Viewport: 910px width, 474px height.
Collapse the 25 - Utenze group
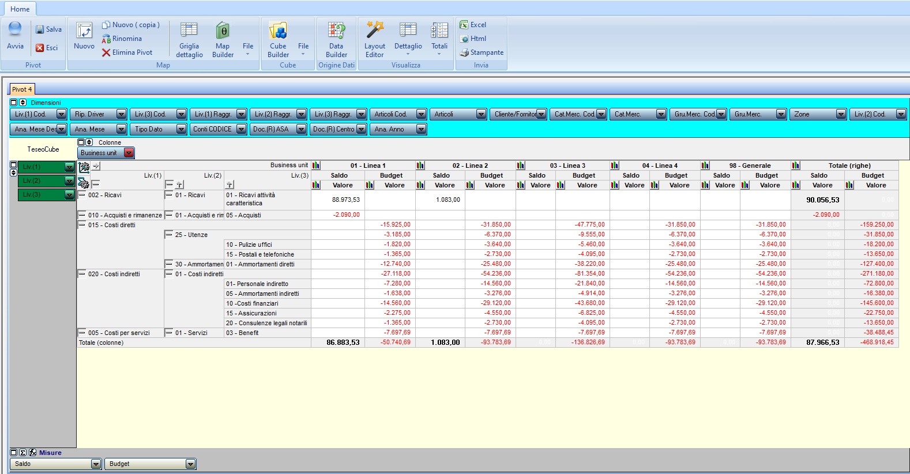coord(169,235)
